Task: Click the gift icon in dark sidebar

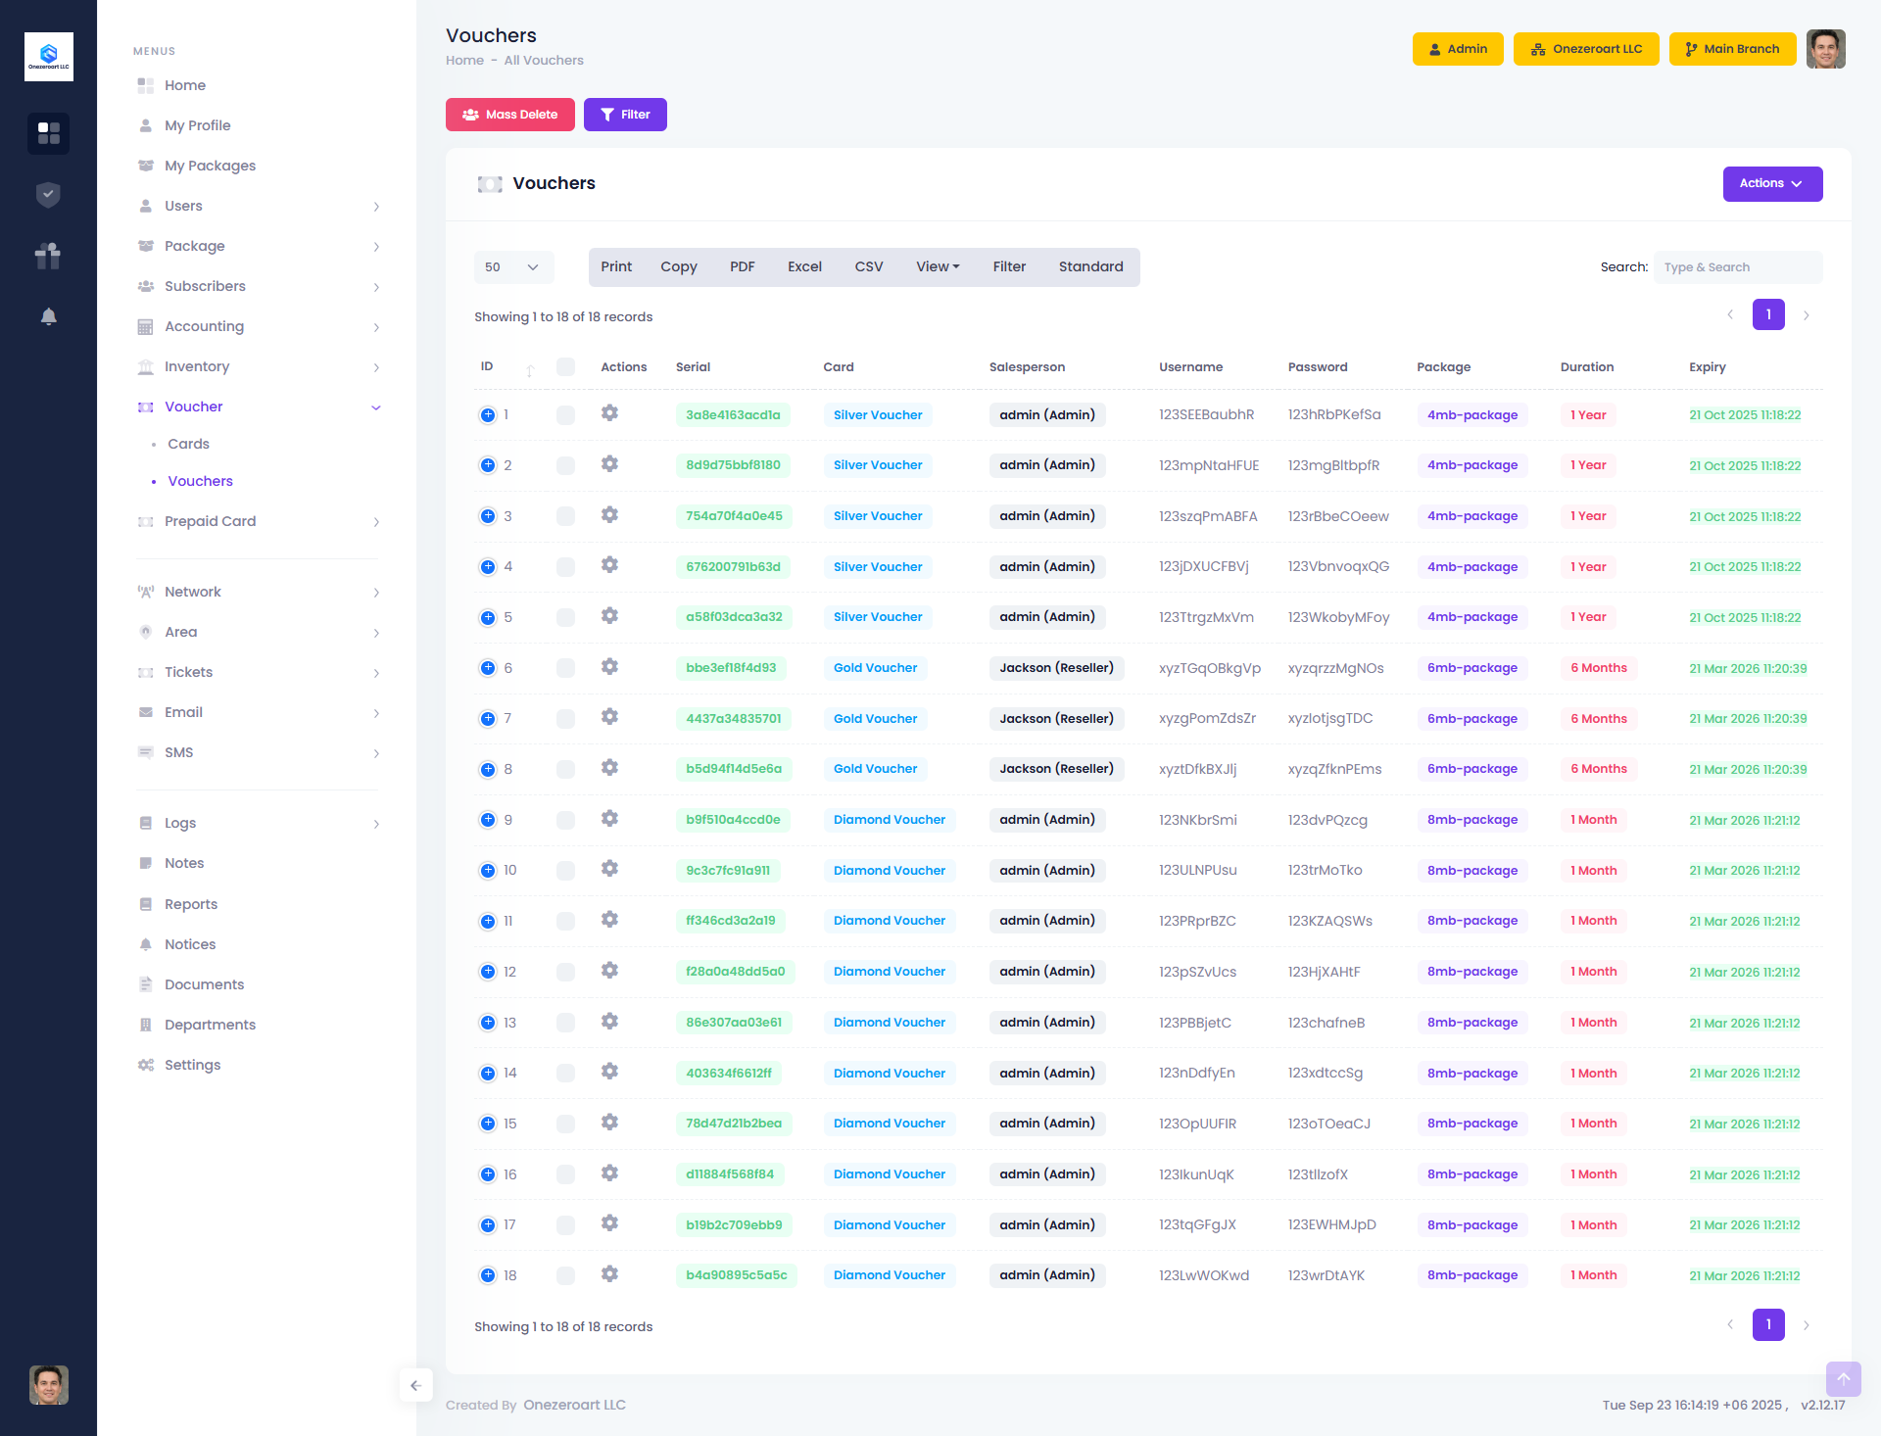Action: pyautogui.click(x=48, y=256)
